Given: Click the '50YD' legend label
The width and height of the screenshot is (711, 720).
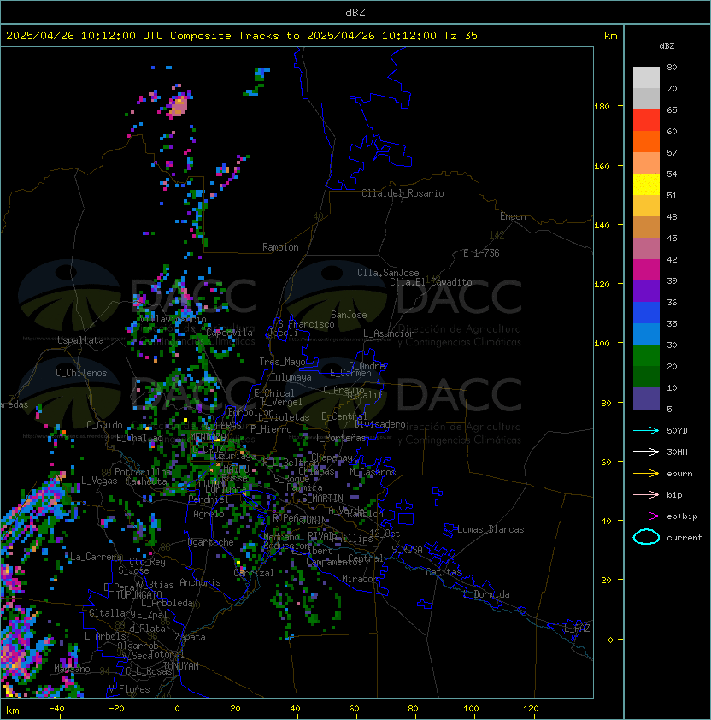Looking at the screenshot, I should click(x=677, y=430).
